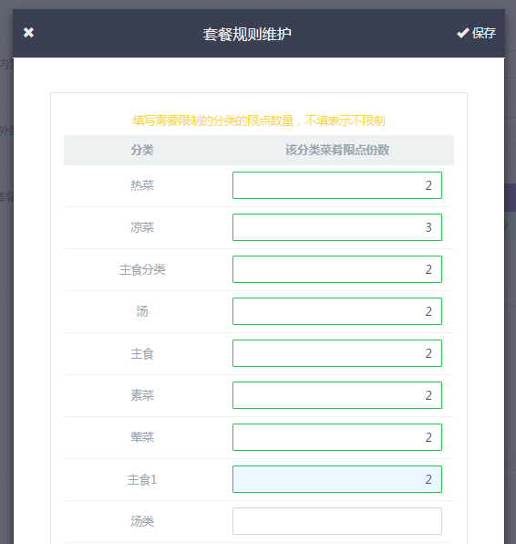
Task: Focus the 荤菜 quantity field
Action: tap(337, 437)
